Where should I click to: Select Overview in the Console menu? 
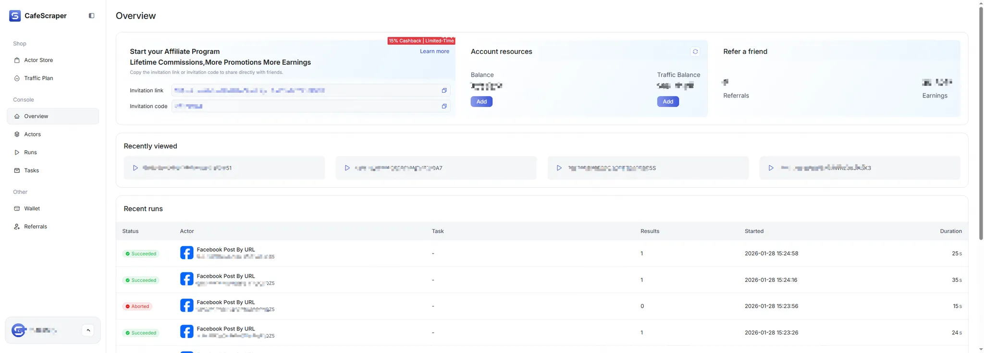point(52,116)
